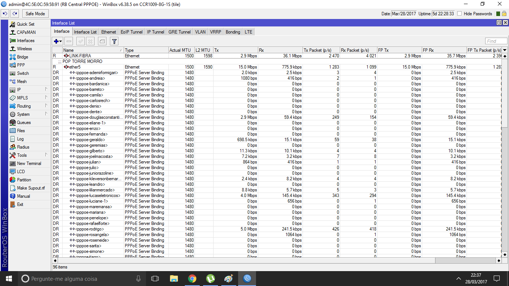This screenshot has width=509, height=286.
Task: Switch to the EoIP Tunnel tab
Action: tap(132, 32)
